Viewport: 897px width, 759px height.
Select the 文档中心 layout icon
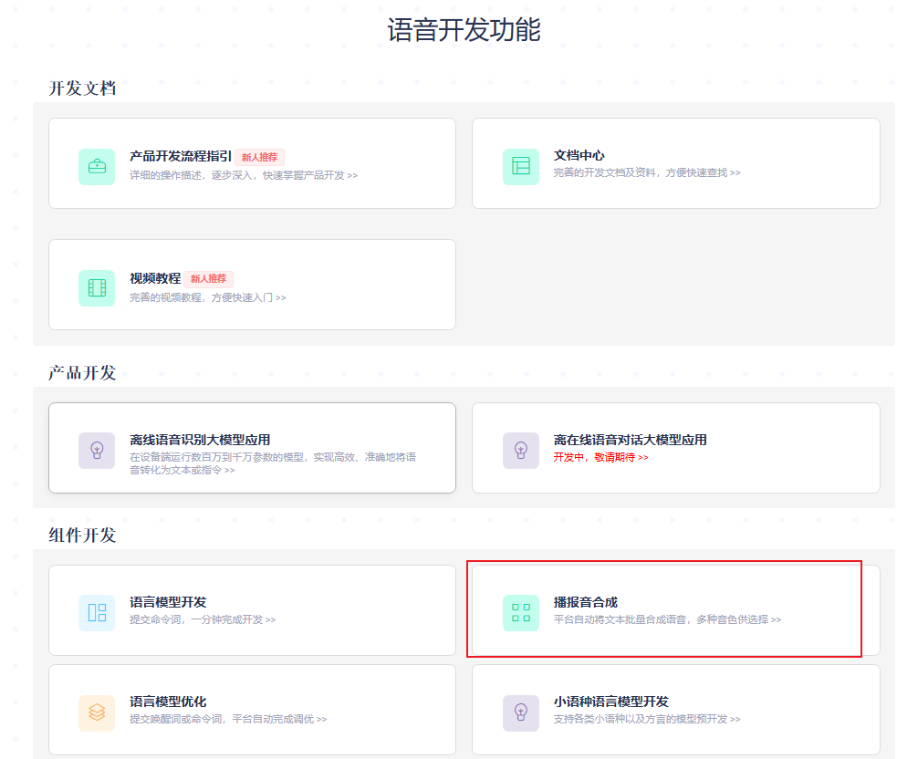click(x=520, y=166)
